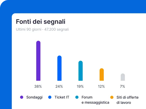Click the Ticket IT legend label
This screenshot has height=109, width=146.
pyautogui.click(x=62, y=97)
